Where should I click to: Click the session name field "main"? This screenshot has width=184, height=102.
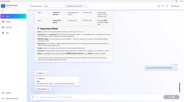(54, 6)
